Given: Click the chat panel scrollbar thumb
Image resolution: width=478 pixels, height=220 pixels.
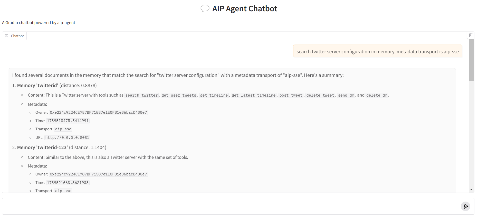Looking at the screenshot, I should coord(471,60).
